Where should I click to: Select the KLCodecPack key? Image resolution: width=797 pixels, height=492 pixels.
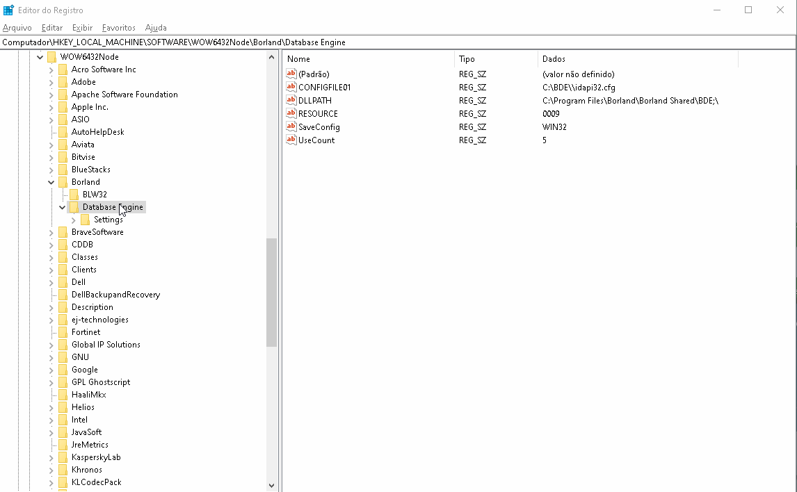[x=97, y=482]
